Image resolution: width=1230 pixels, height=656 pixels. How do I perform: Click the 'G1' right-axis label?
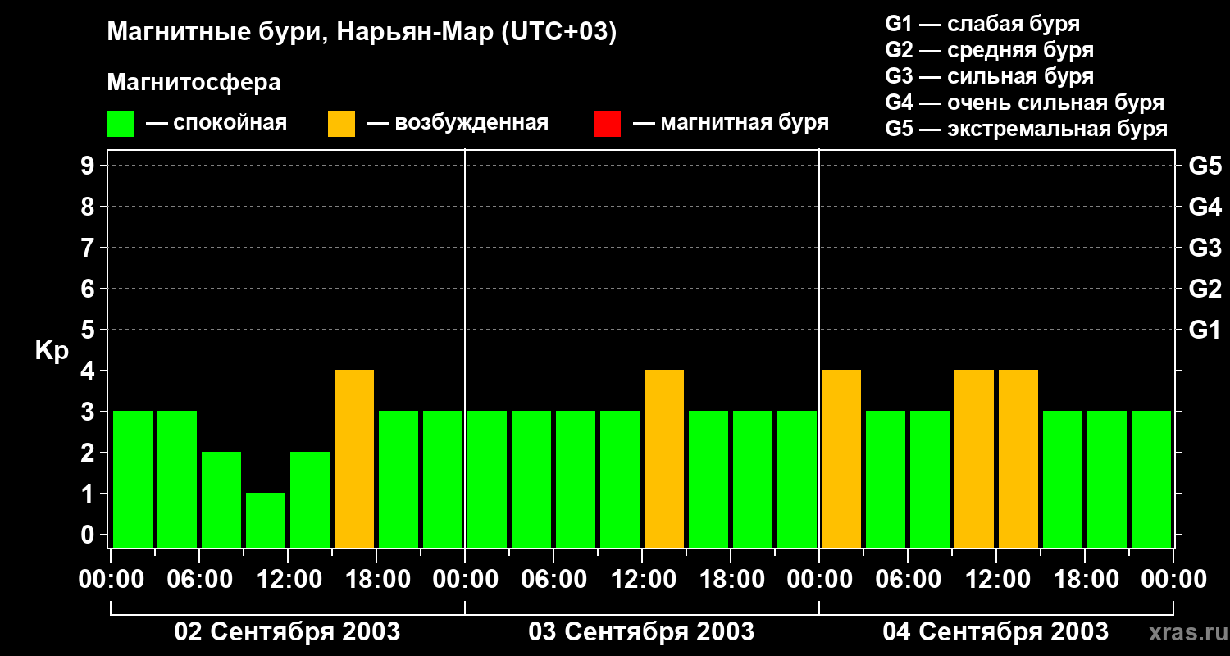(1205, 330)
